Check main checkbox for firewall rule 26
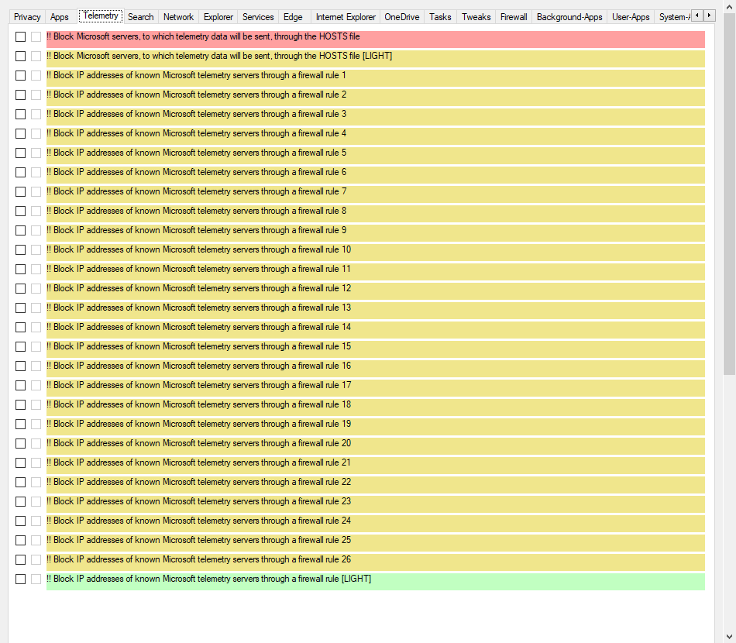736x643 pixels. click(x=21, y=559)
